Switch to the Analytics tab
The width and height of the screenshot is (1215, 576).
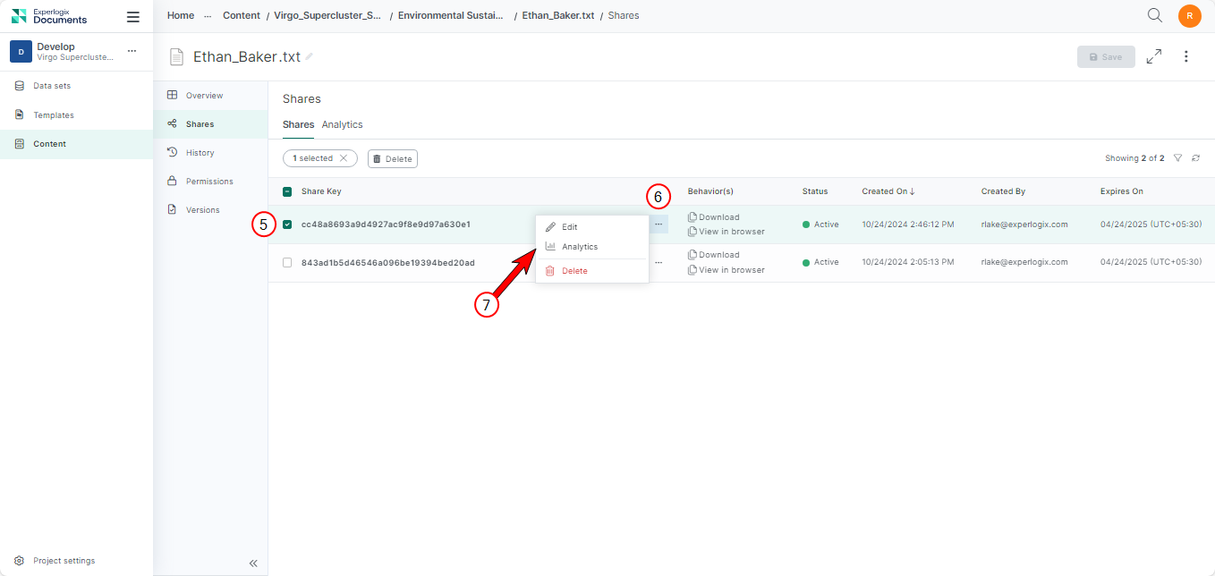[x=342, y=124]
